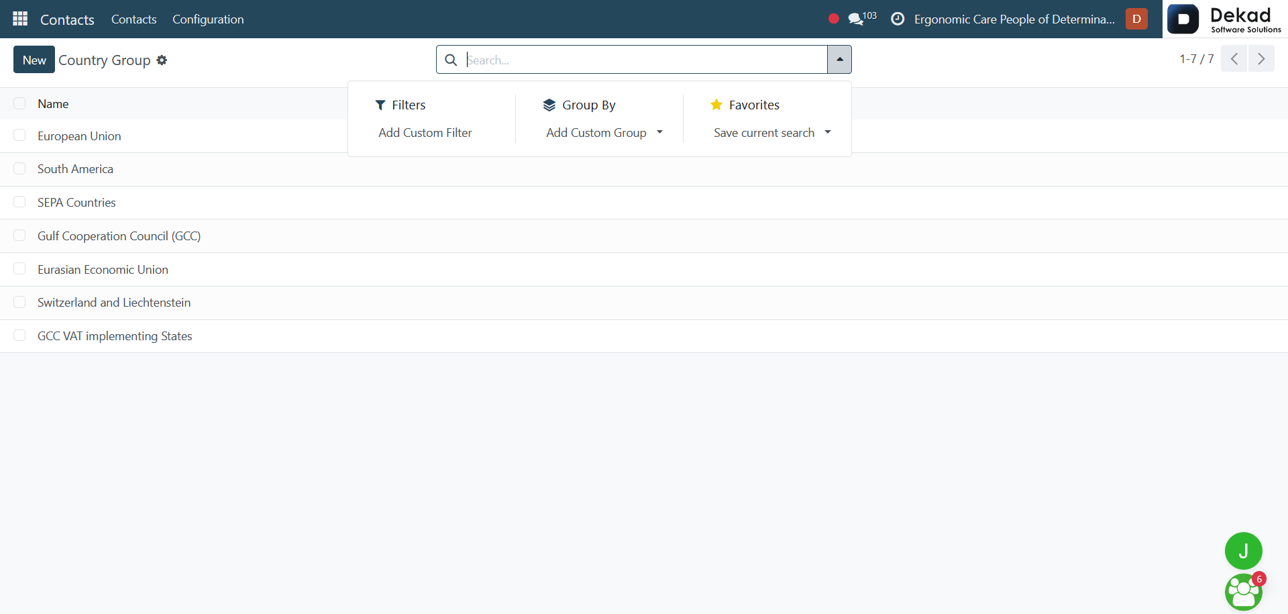Open the group chat widget with badge 6
Screen dimensions: 1288x614
[x=1244, y=592]
